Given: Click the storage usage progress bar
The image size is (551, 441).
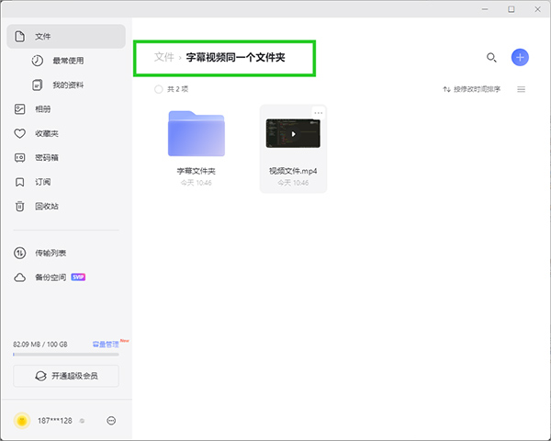Looking at the screenshot, I should point(66,353).
